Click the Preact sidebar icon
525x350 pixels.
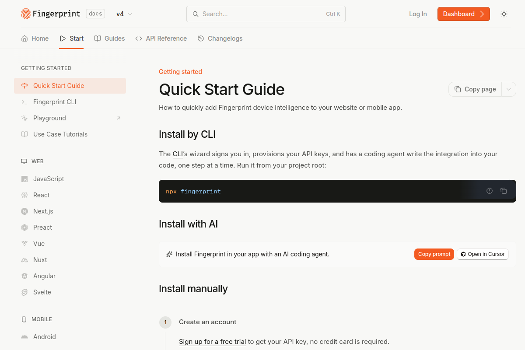(24, 227)
